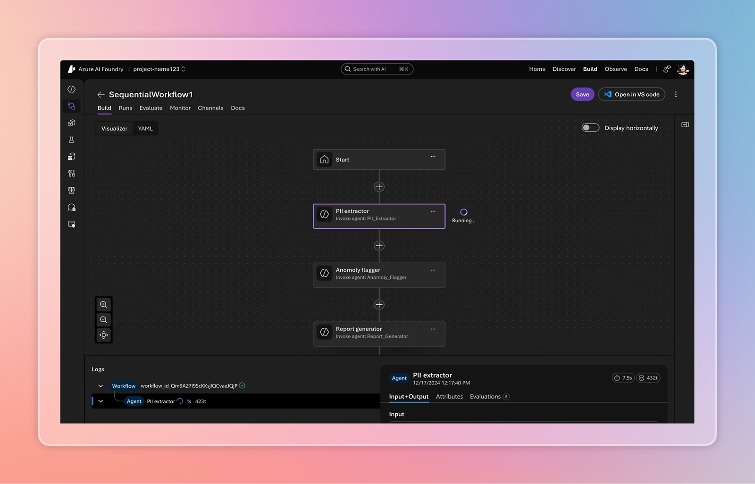Select the experiments flask icon in sidebar

[72, 140]
